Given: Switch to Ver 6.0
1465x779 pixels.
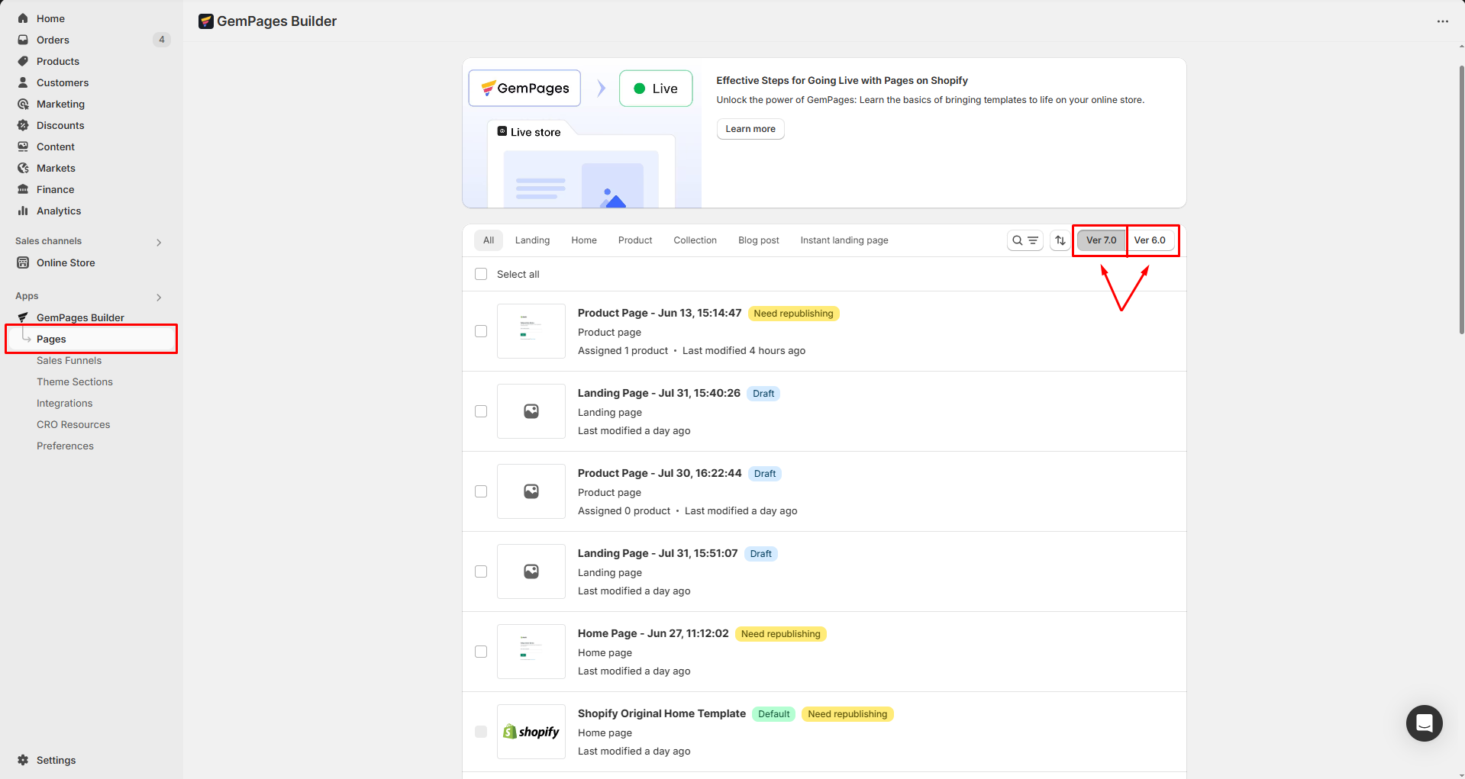Looking at the screenshot, I should click(x=1150, y=240).
